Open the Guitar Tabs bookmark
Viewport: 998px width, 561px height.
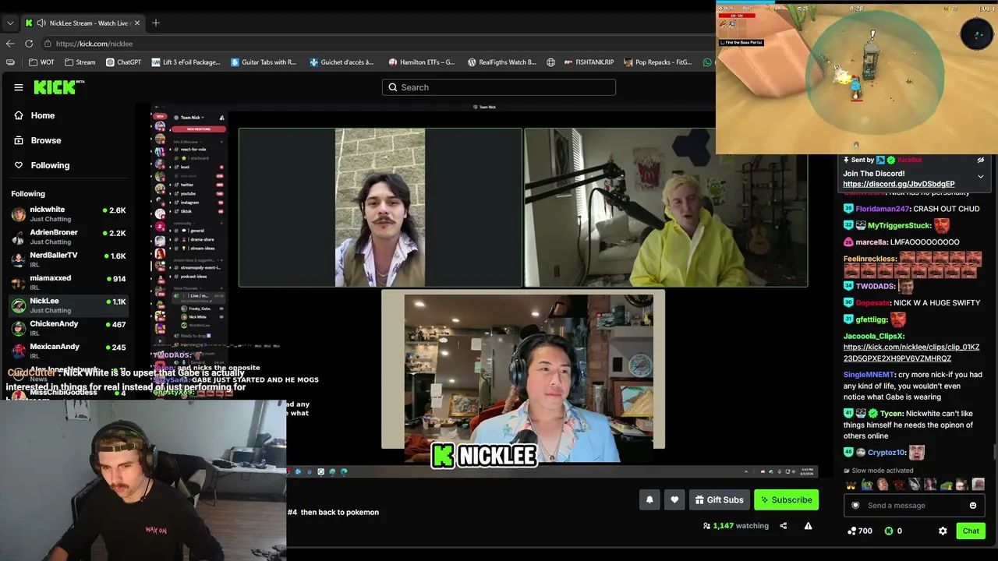tap(264, 62)
